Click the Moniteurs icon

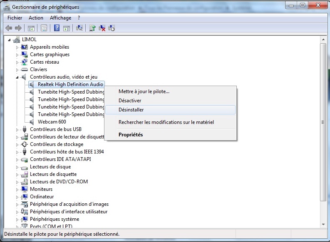pyautogui.click(x=25, y=189)
